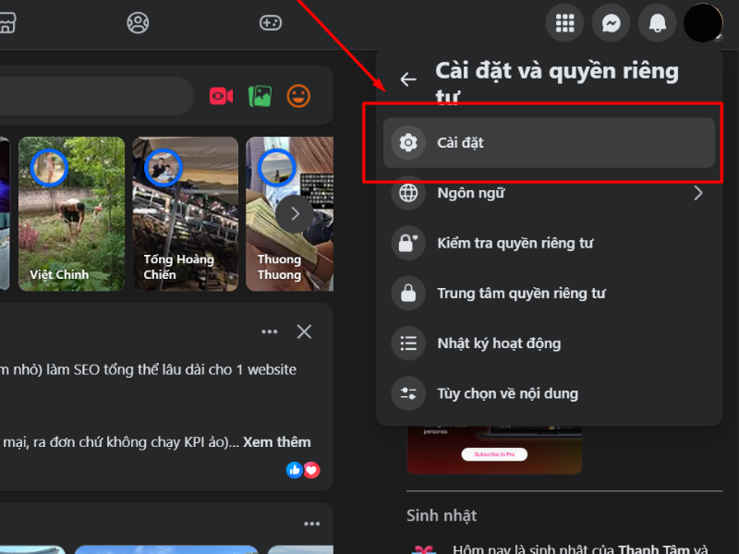Start a live video
Image resolution: width=739 pixels, height=554 pixels.
[x=221, y=96]
